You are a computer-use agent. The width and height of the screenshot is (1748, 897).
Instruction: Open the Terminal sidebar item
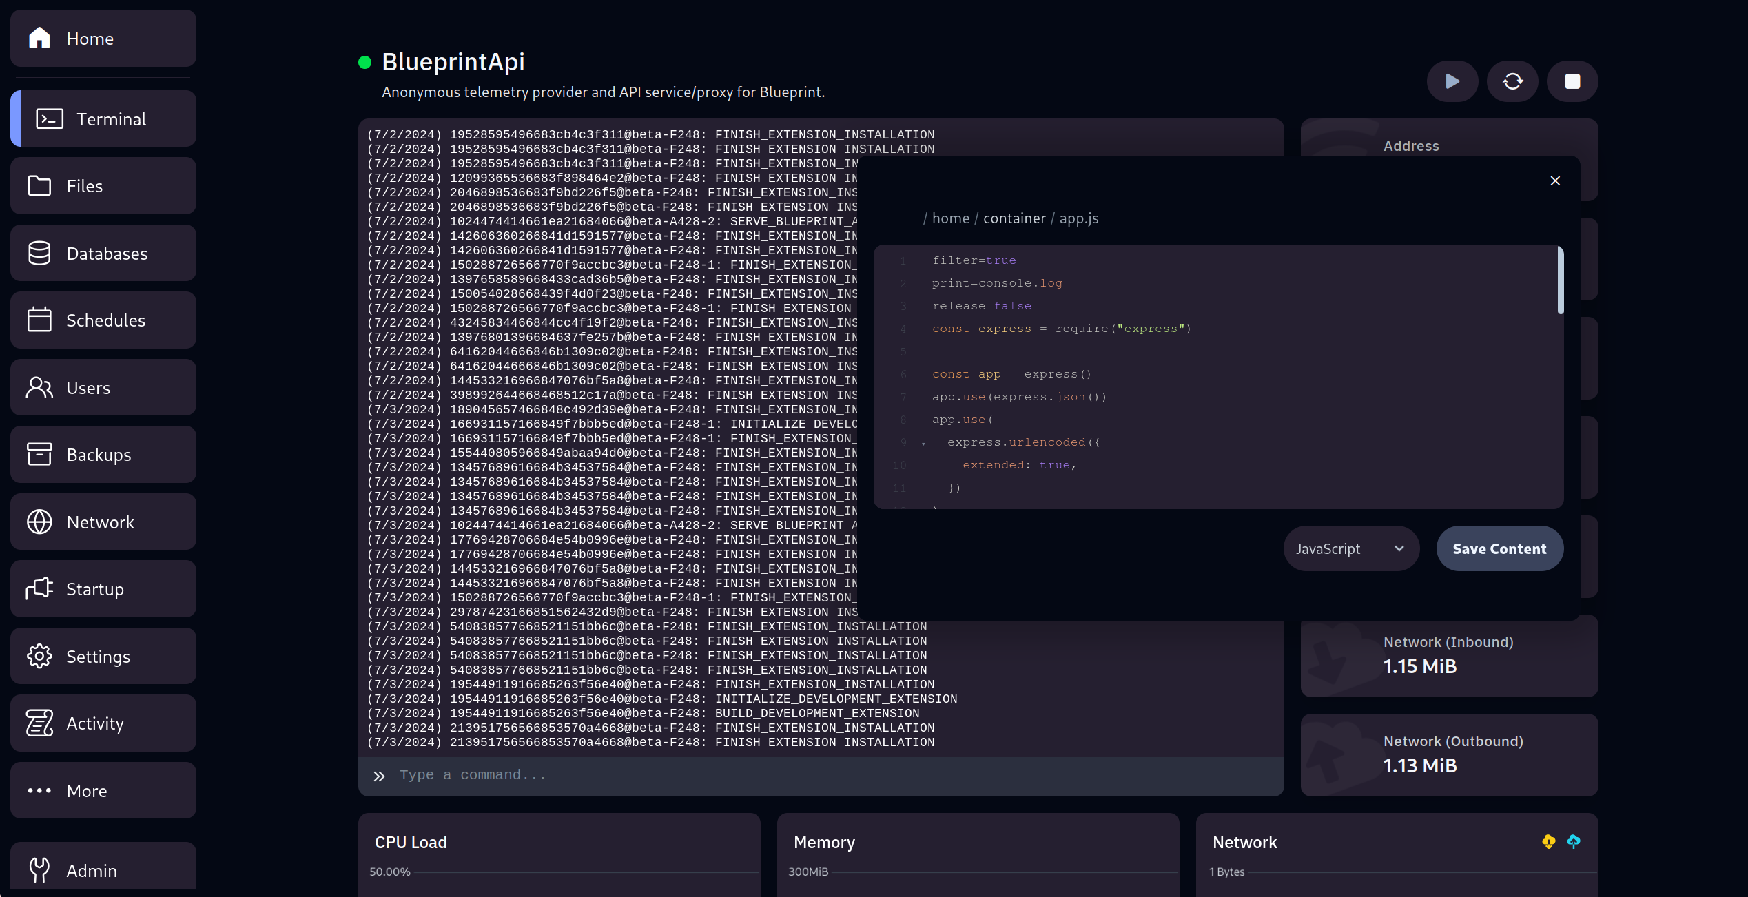pyautogui.click(x=104, y=119)
